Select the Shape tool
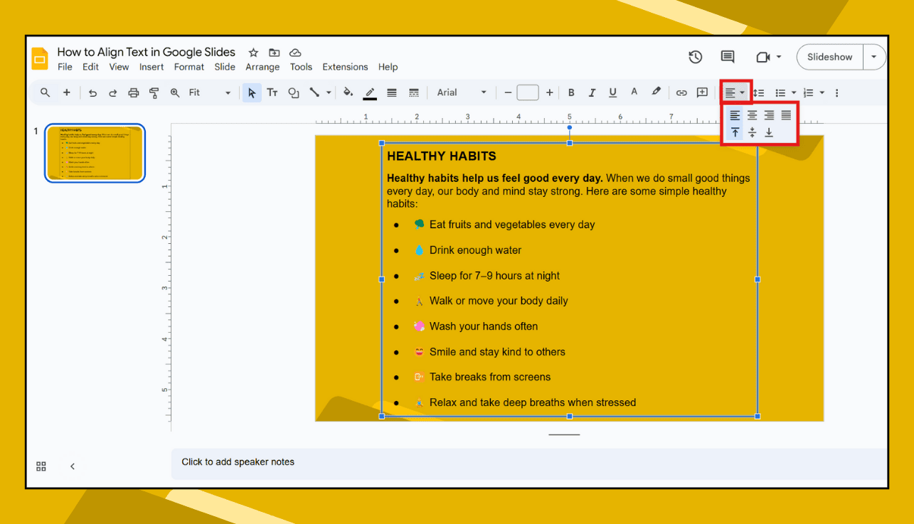This screenshot has height=524, width=914. [x=293, y=92]
